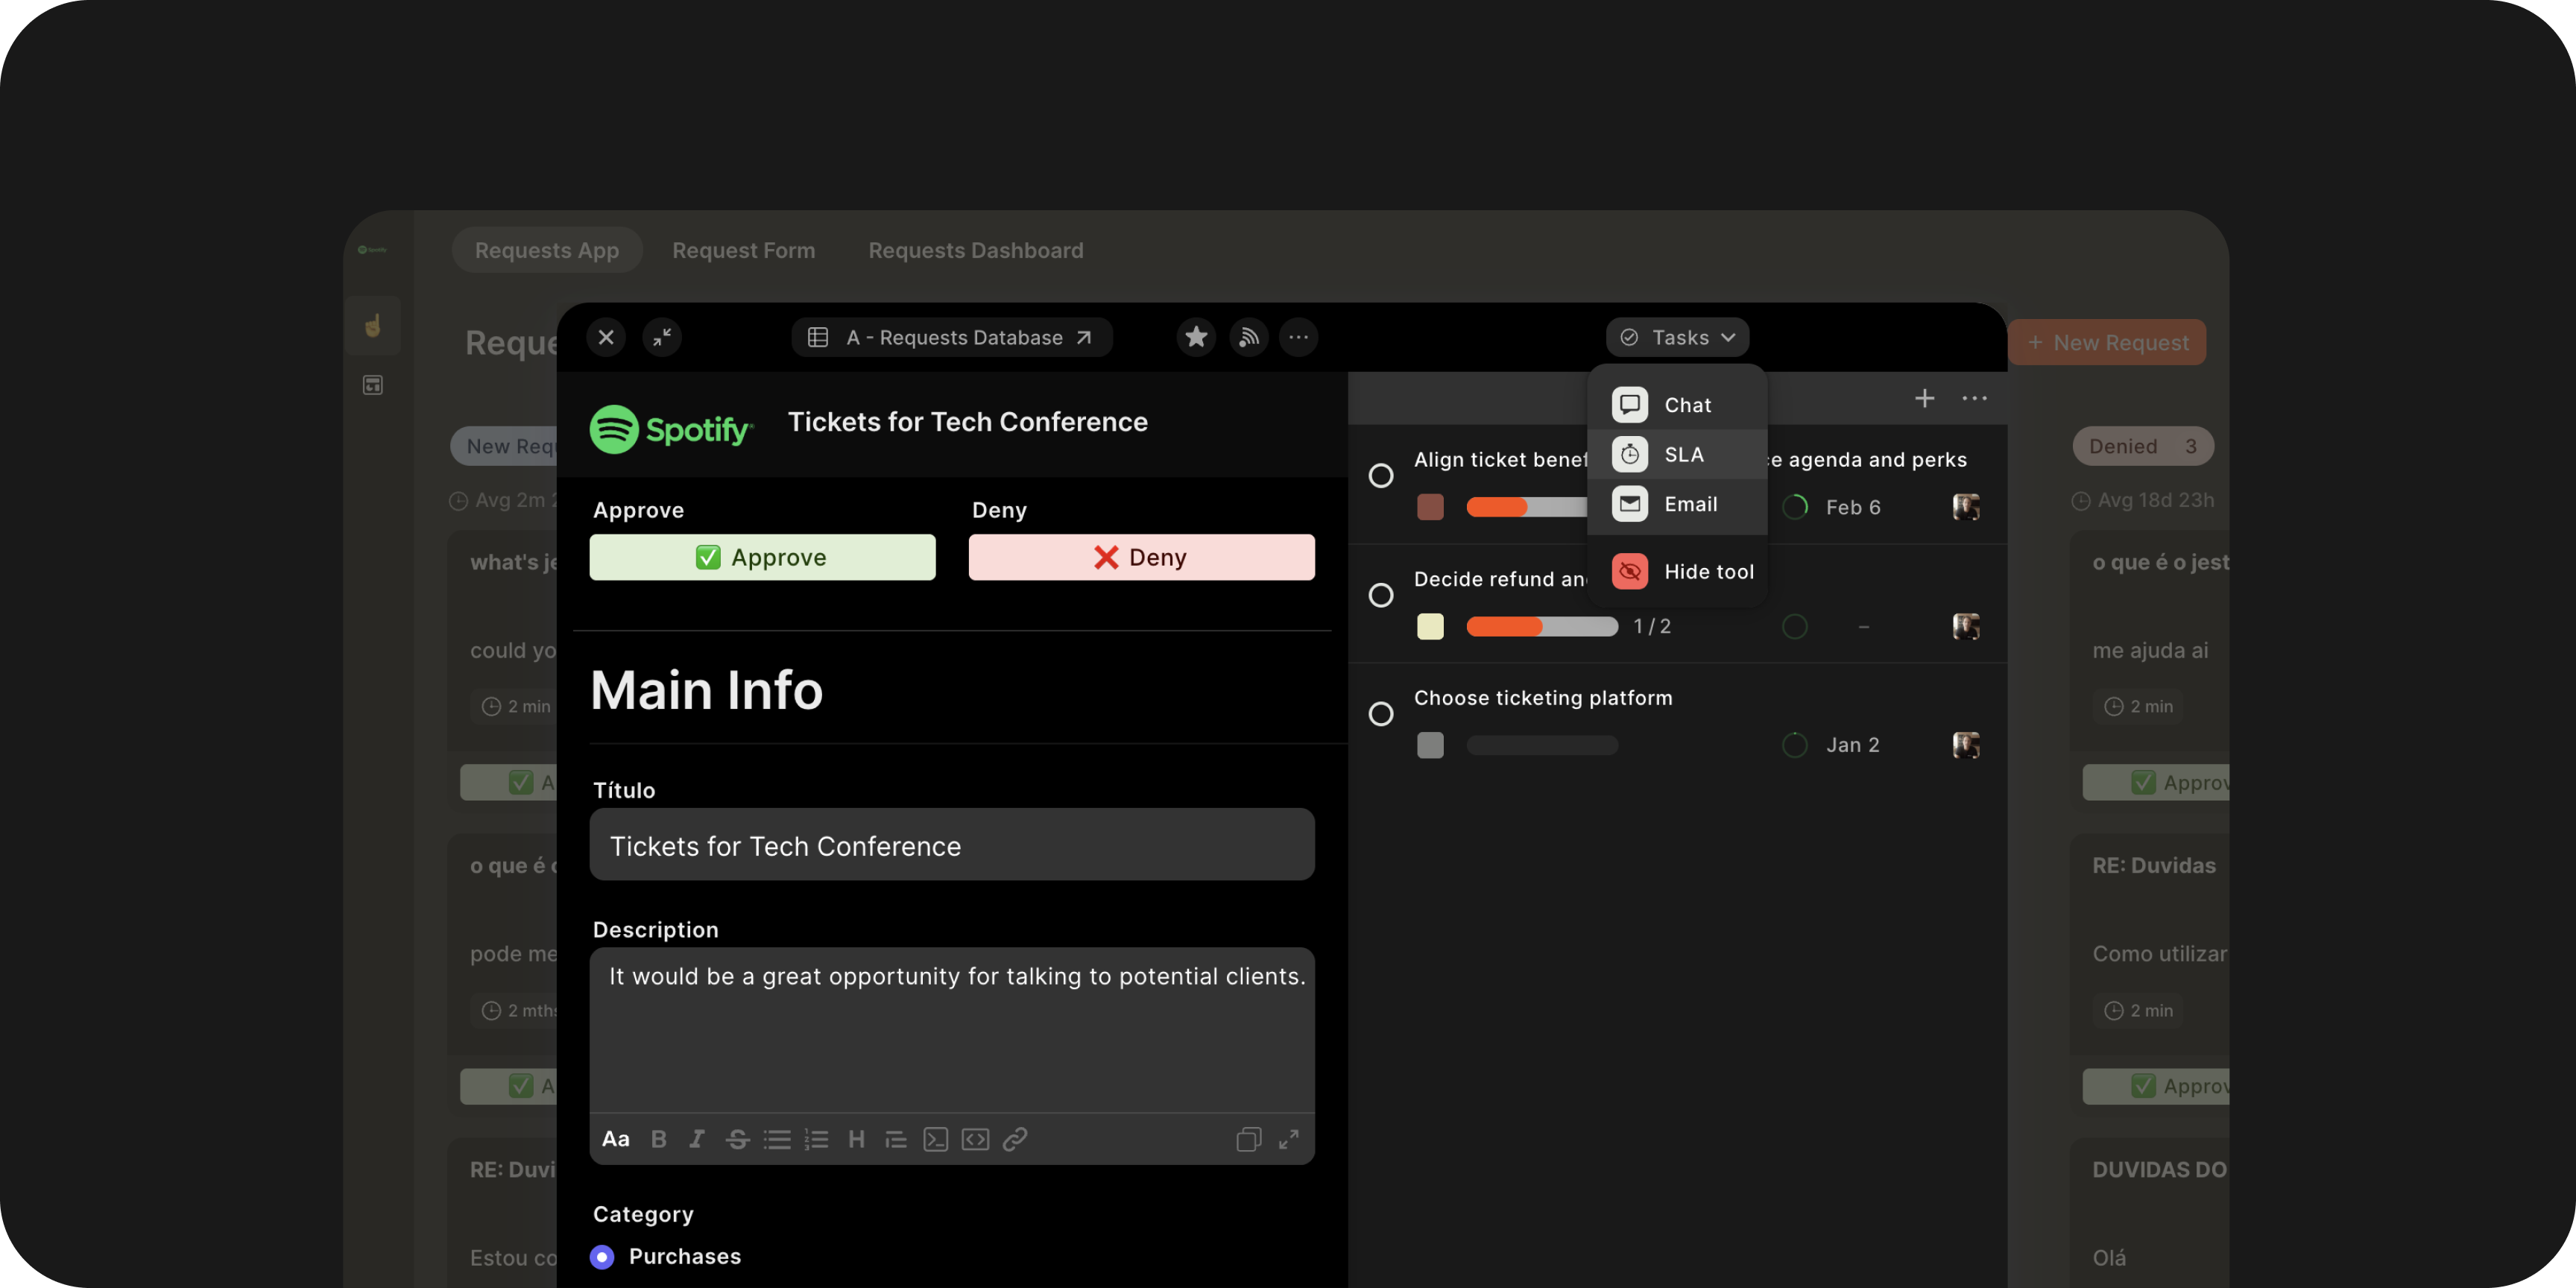Mark 'Choose ticketing platform' task complete
The image size is (2576, 1288).
tap(1381, 714)
